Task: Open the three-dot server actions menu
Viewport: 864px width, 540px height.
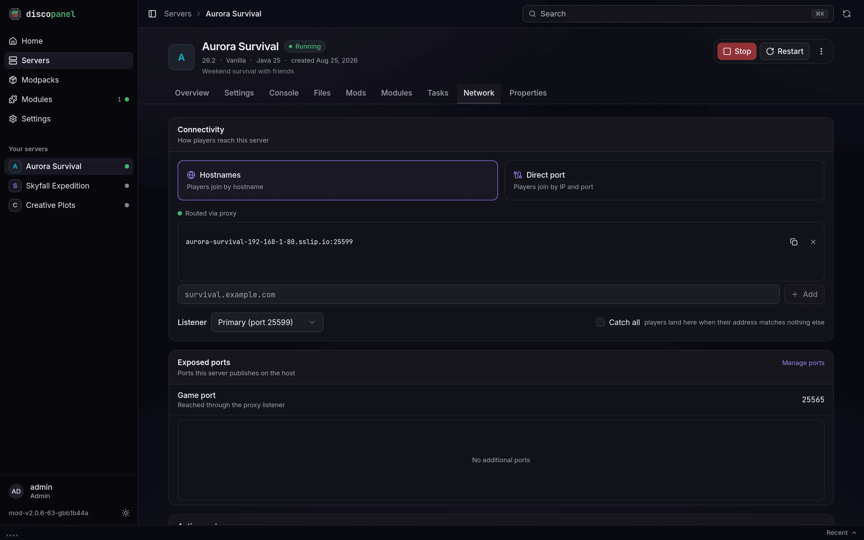Action: 821,51
